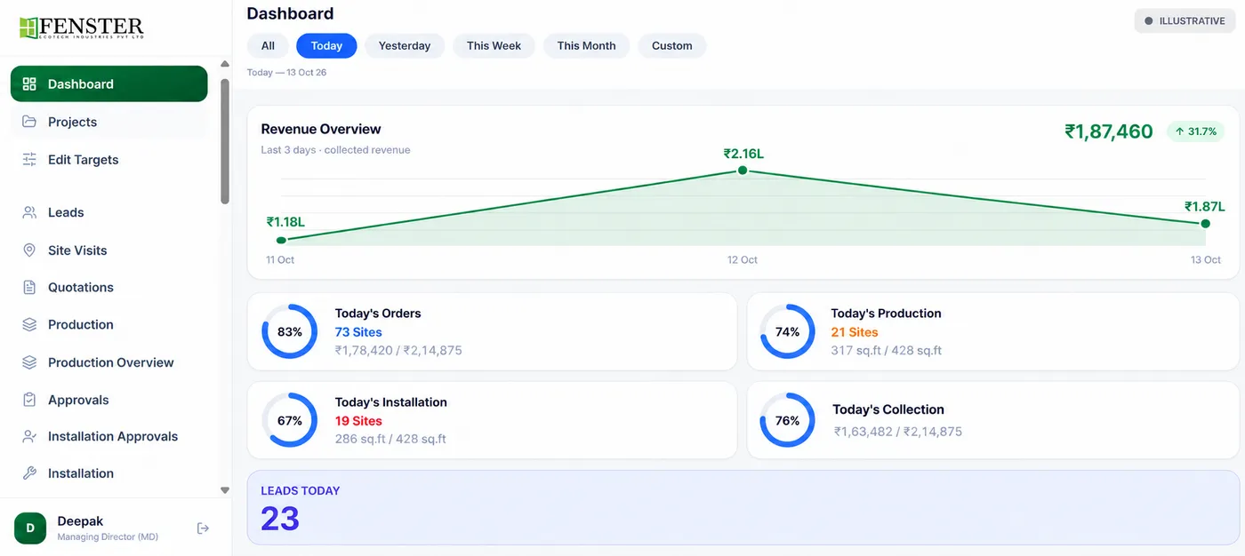Click the logout icon beside Deepak

[x=203, y=528]
